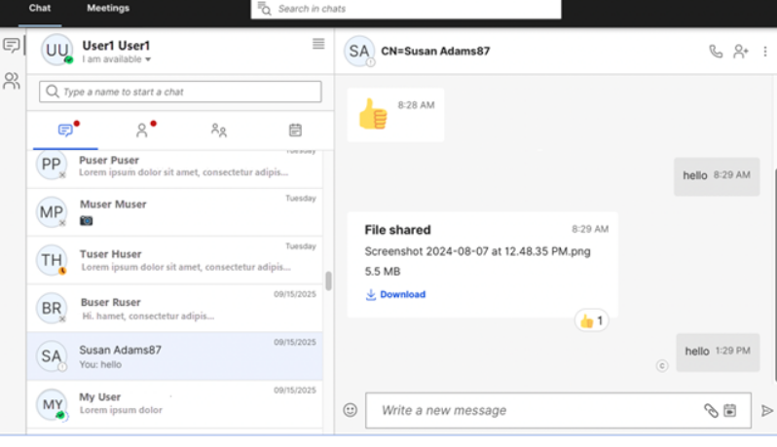Select the group chats tab
This screenshot has height=447, width=777.
point(218,130)
